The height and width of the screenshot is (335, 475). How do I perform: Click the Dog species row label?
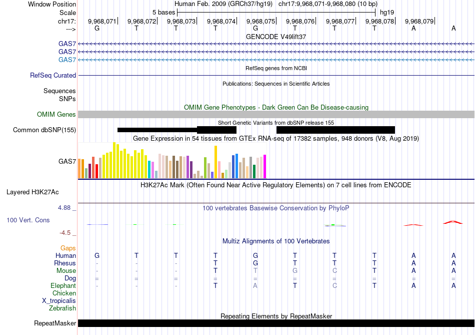click(x=70, y=278)
